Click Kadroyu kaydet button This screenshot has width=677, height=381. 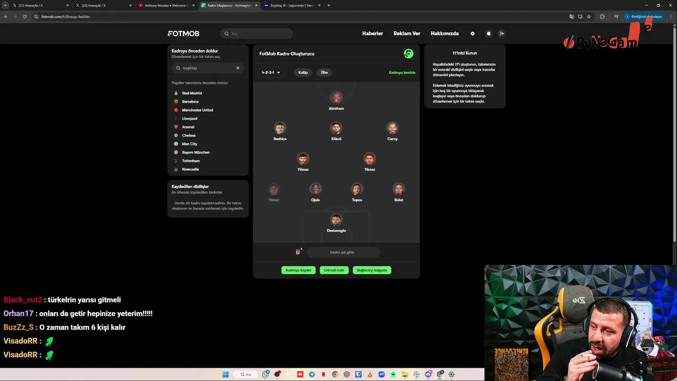point(298,270)
